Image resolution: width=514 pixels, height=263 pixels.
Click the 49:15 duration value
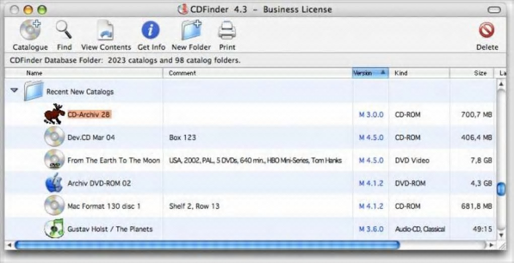(482, 229)
